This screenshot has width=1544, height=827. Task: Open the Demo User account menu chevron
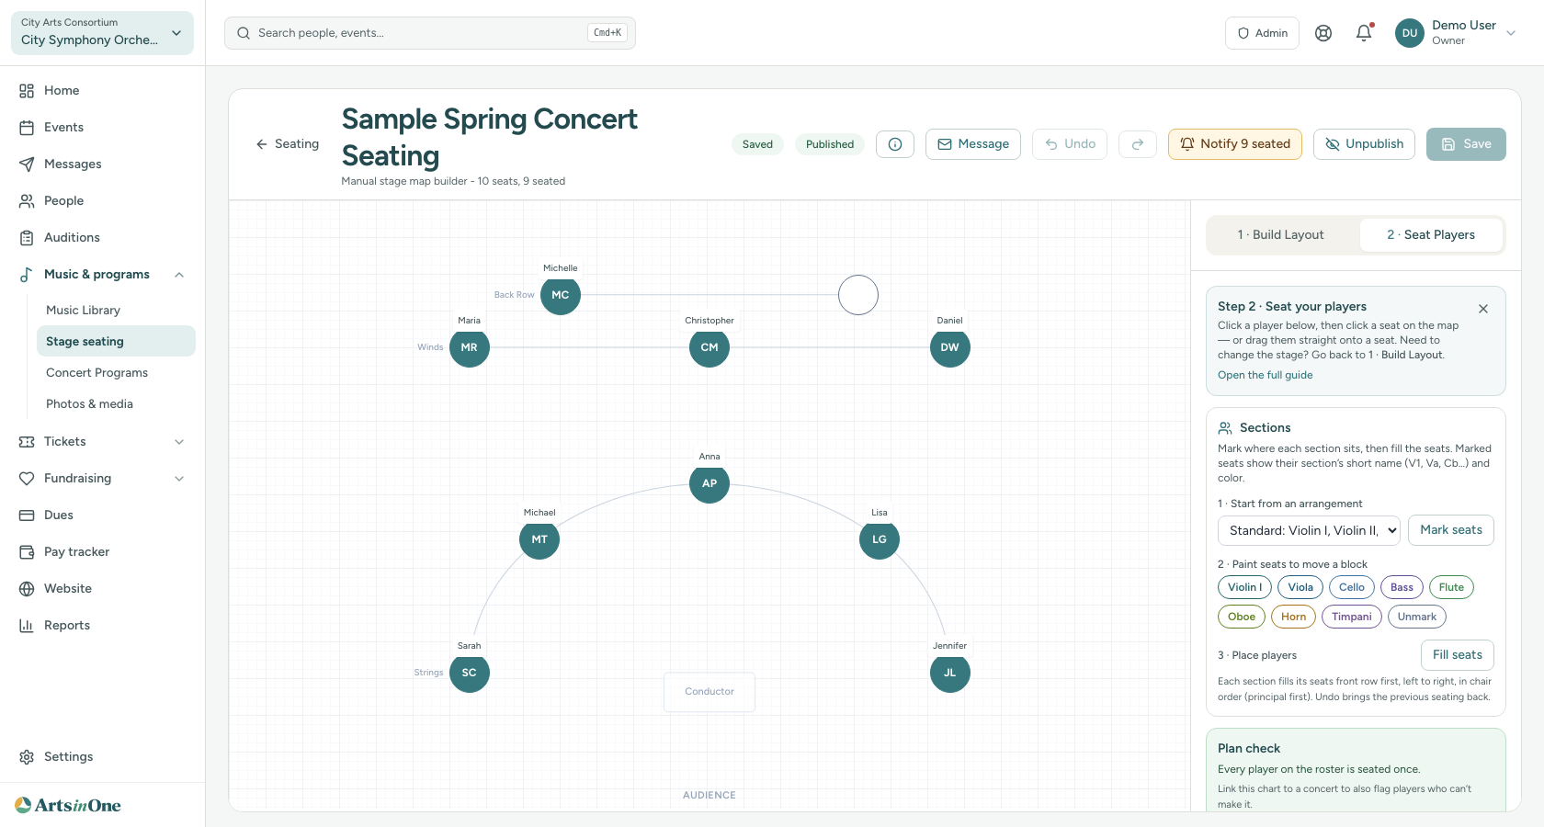point(1510,33)
